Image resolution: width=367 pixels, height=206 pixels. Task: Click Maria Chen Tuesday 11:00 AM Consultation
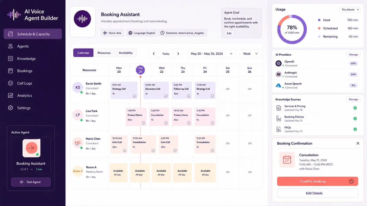[x=143, y=144]
